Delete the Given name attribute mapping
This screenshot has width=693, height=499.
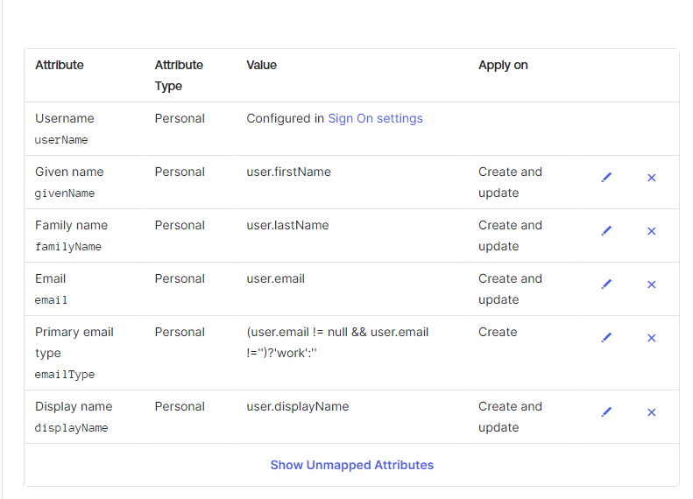coord(651,178)
